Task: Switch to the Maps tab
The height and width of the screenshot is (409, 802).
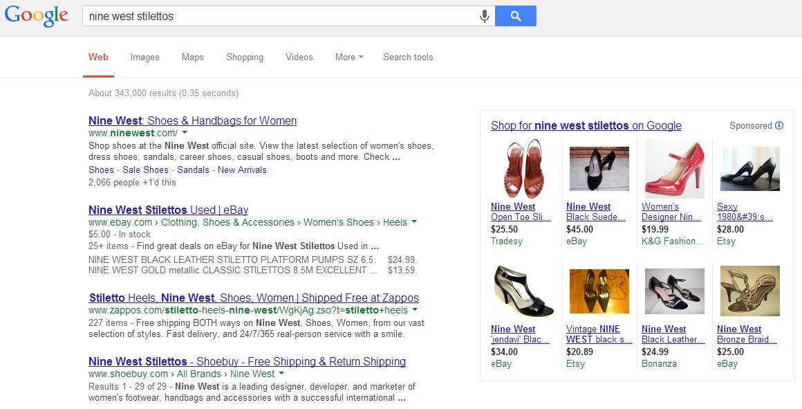Action: (x=192, y=57)
